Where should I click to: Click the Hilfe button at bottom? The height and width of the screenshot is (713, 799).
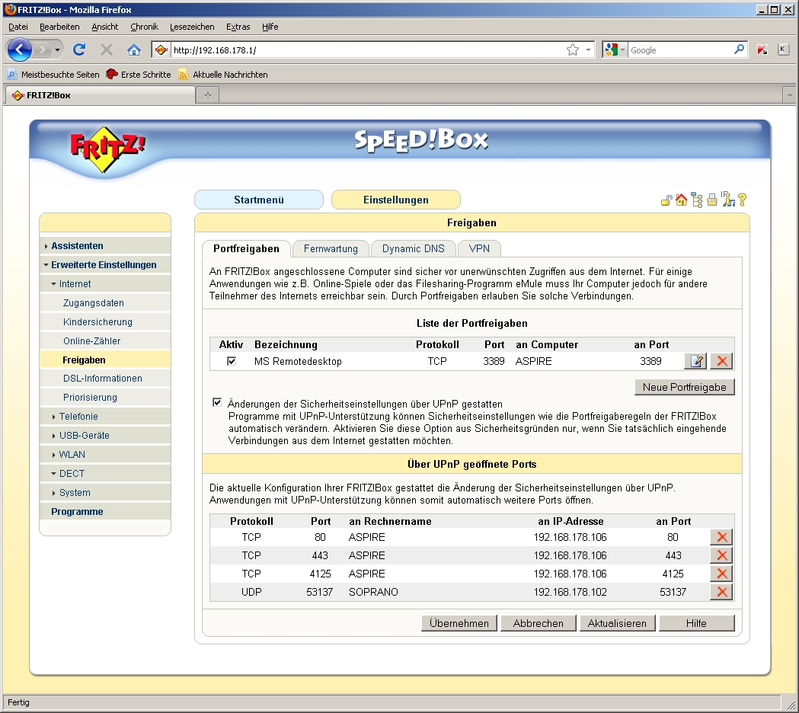(x=697, y=623)
